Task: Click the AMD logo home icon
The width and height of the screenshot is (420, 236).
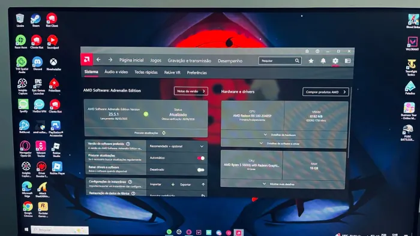Action: tap(87, 59)
